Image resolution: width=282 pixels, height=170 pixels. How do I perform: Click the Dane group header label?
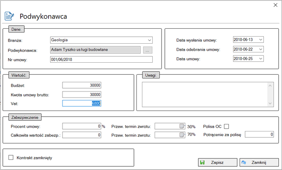pyautogui.click(x=16, y=29)
